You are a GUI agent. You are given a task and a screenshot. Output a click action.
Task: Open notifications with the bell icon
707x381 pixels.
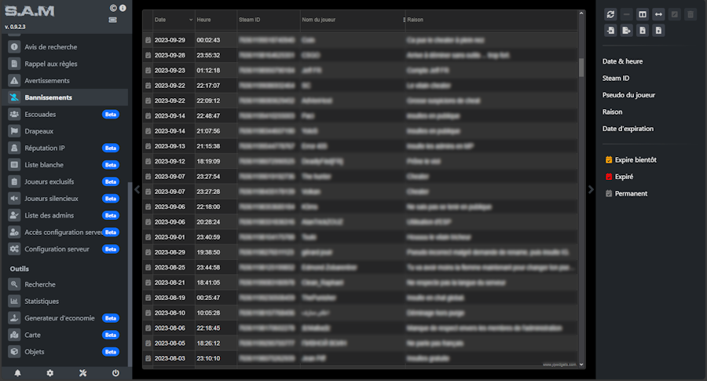click(x=17, y=373)
